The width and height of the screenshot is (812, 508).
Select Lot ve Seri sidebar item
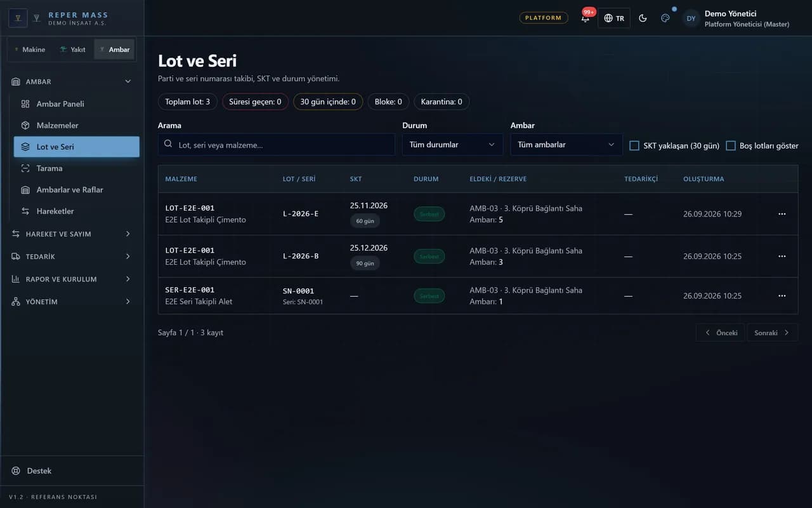[76, 147]
